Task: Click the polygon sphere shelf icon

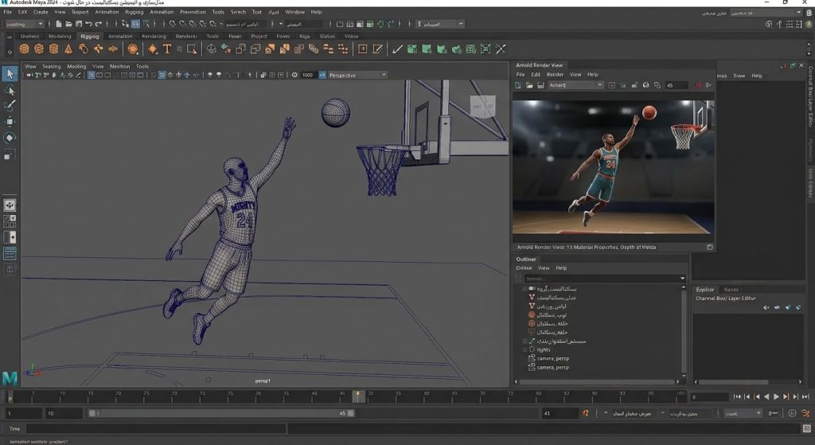Action: pyautogui.click(x=24, y=49)
